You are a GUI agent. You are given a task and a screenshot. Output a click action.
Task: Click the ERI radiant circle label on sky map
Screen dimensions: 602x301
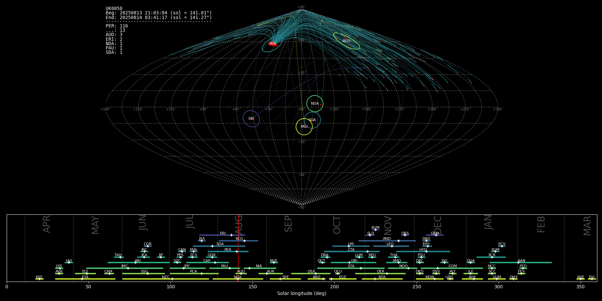click(251, 119)
